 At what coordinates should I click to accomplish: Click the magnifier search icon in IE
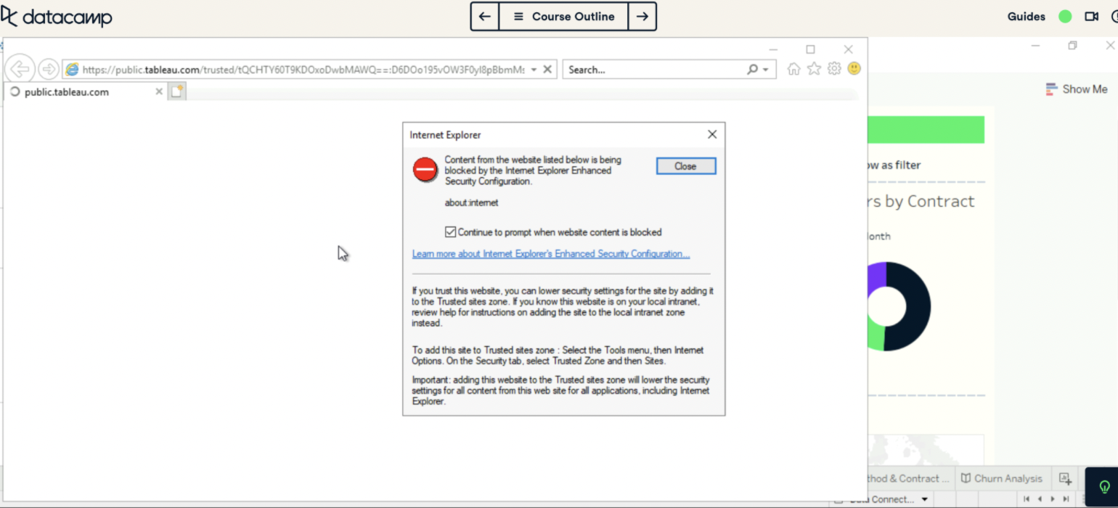pos(752,70)
